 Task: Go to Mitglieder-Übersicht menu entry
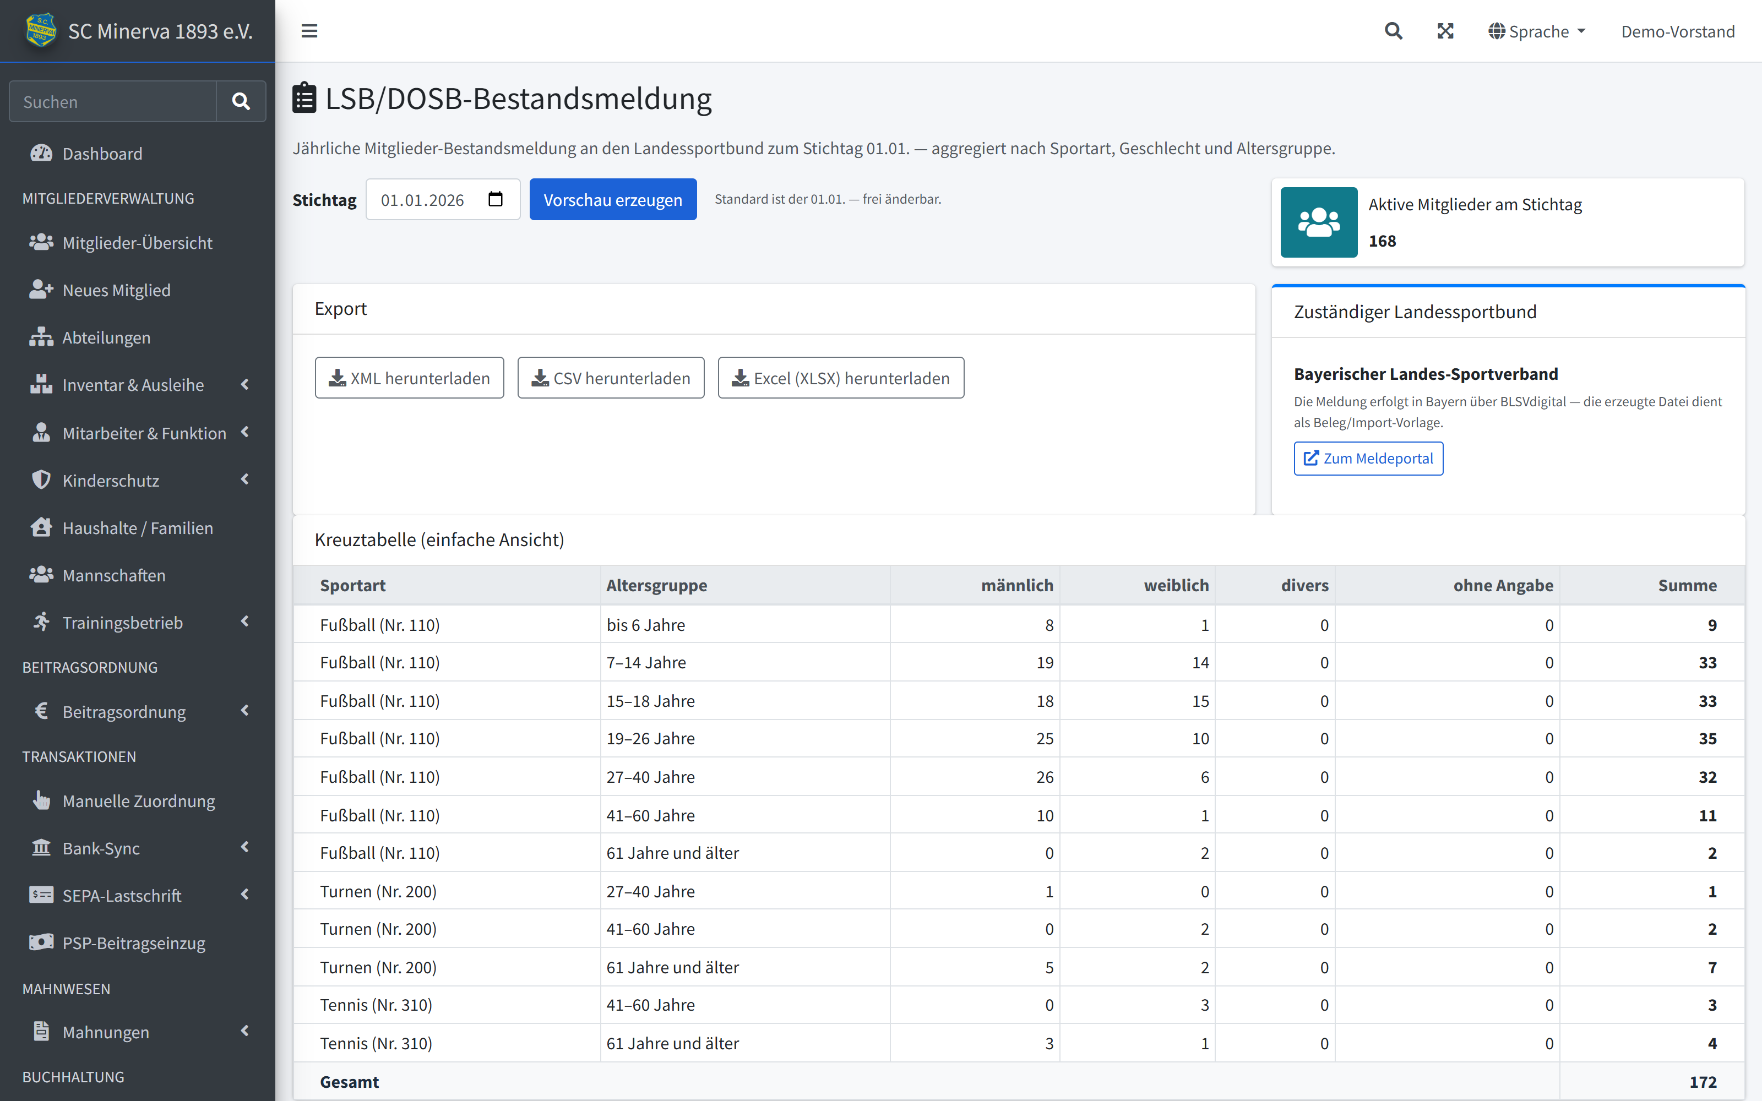(138, 242)
